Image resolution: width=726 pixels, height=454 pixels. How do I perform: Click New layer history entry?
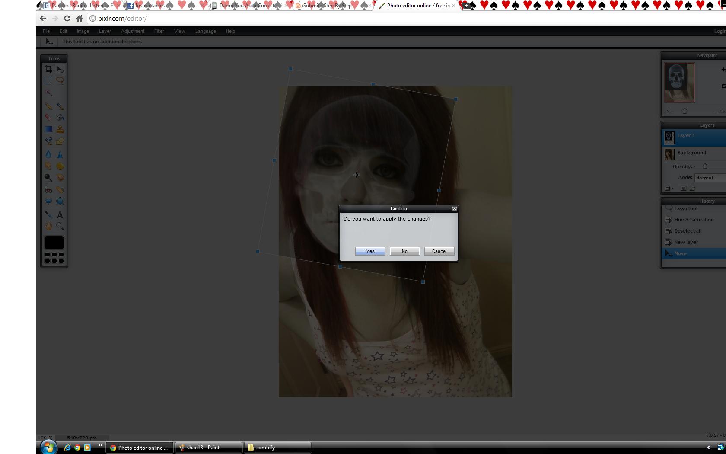(x=694, y=242)
